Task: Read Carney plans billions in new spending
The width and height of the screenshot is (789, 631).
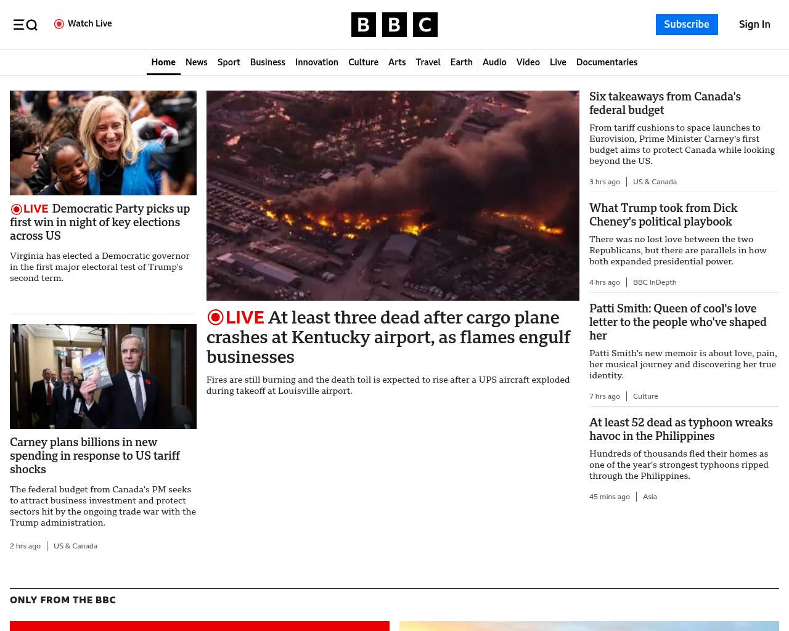Action: (95, 455)
